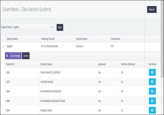This screenshot has height=115, width=164.
Task: Click the Save changes button
Action: tap(13, 56)
